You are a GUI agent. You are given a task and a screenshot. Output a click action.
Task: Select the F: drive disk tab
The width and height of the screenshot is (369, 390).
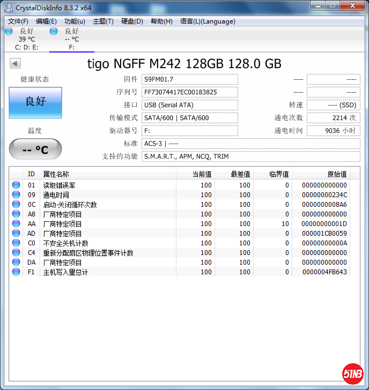pos(71,39)
